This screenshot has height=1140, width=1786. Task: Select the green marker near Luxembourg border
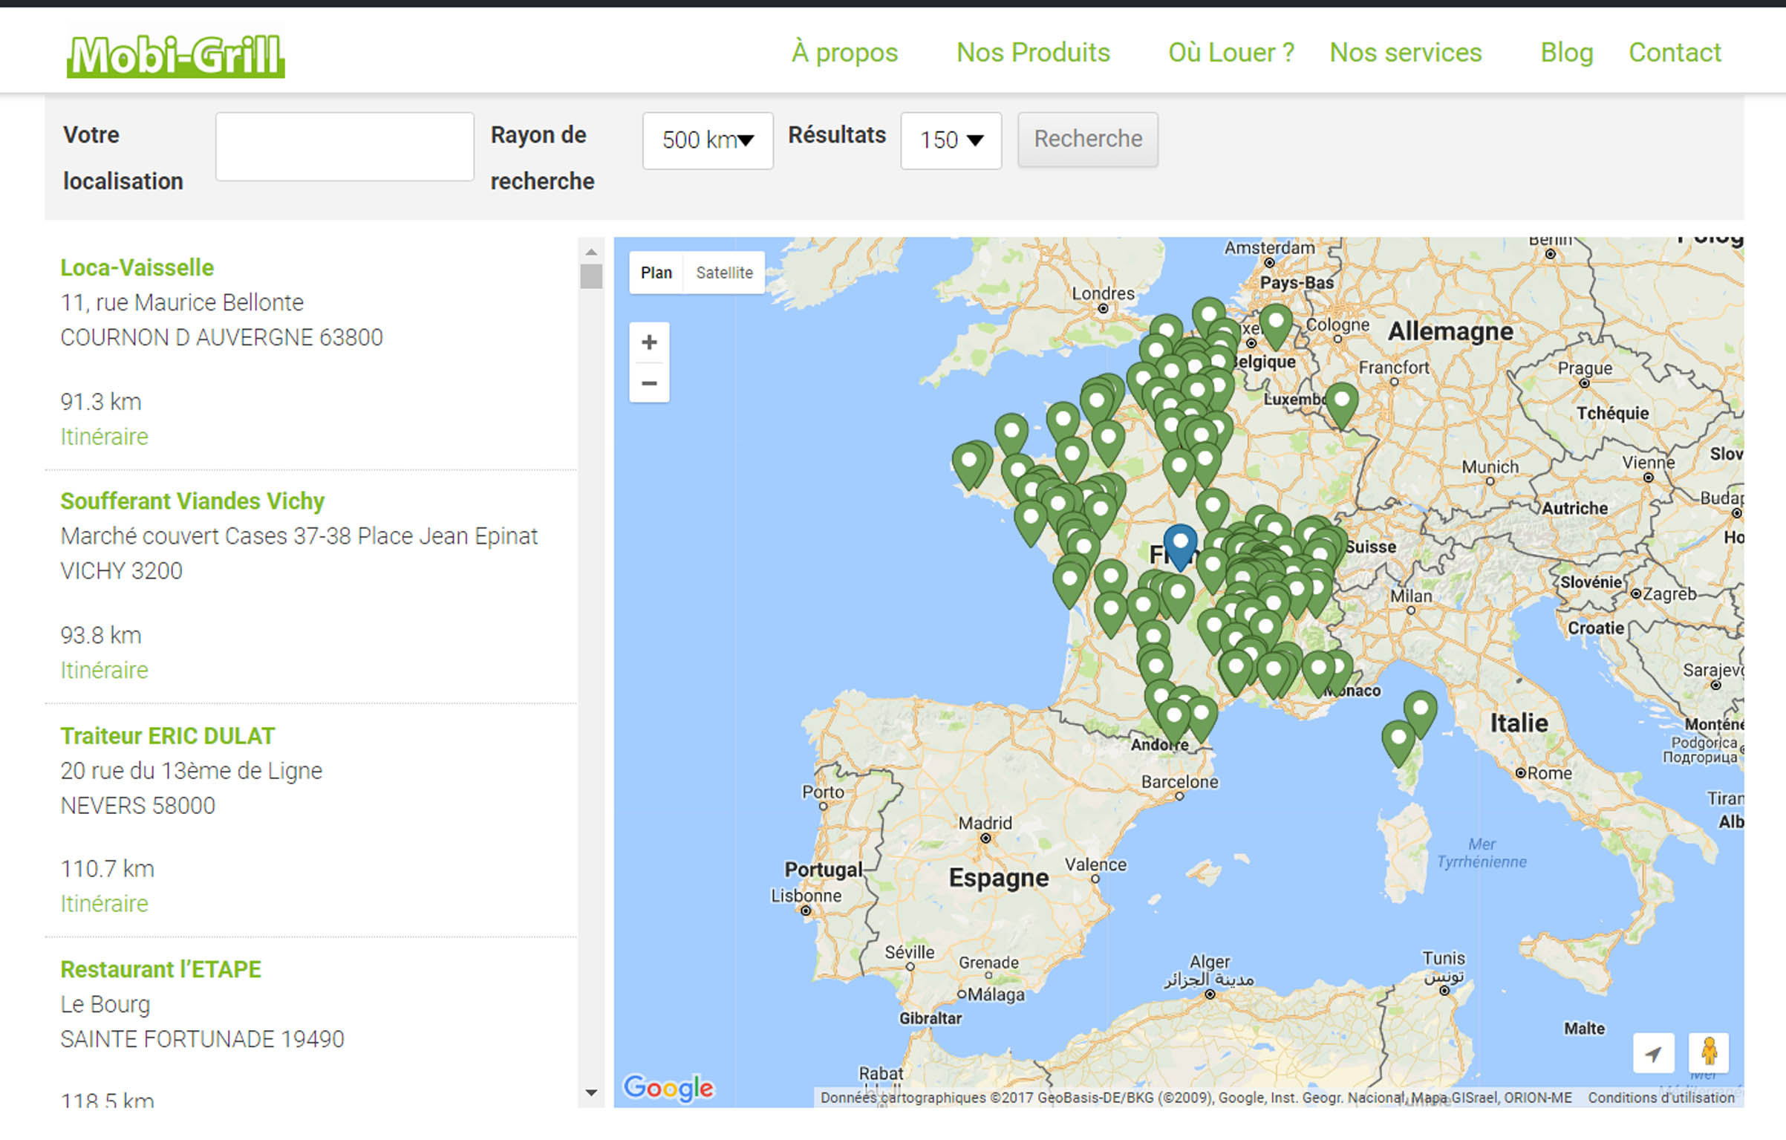tap(1342, 404)
